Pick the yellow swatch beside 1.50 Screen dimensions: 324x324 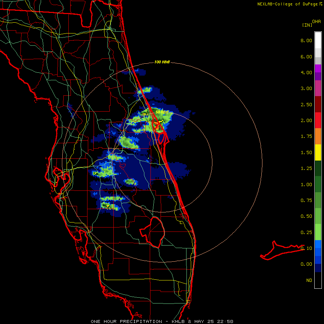coord(318,152)
